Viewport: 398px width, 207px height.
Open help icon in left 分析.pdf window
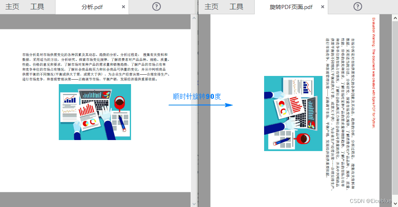tap(156, 7)
